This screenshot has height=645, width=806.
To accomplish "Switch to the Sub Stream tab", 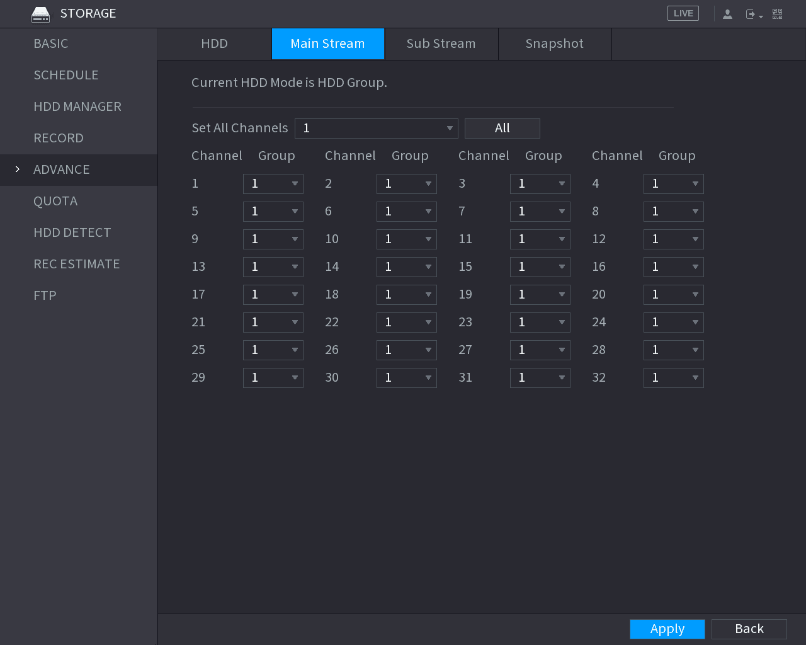I will tap(441, 43).
